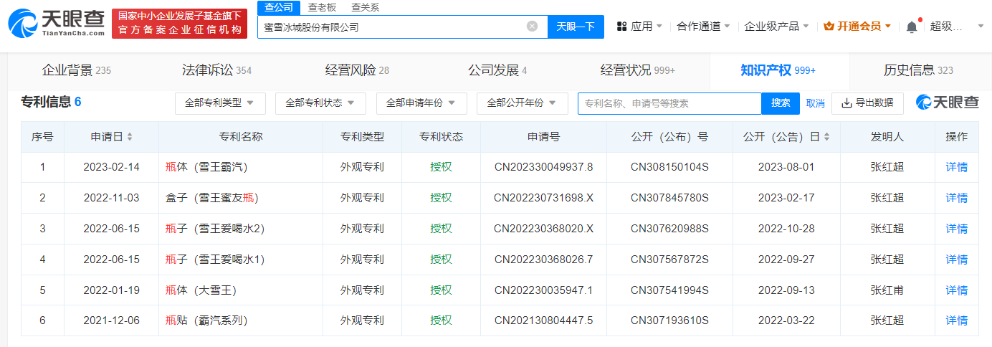Click patent name 瓶贴（霸汽系列）
Image resolution: width=992 pixels, height=347 pixels.
[x=206, y=320]
